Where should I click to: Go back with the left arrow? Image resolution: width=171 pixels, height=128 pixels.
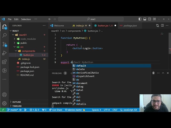(50, 19)
